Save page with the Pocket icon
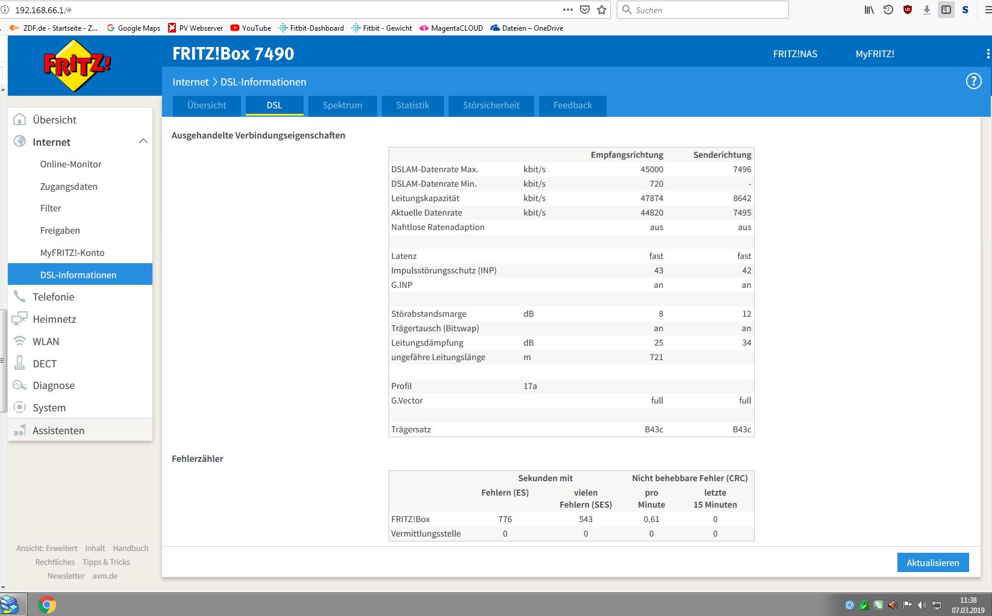 584,10
